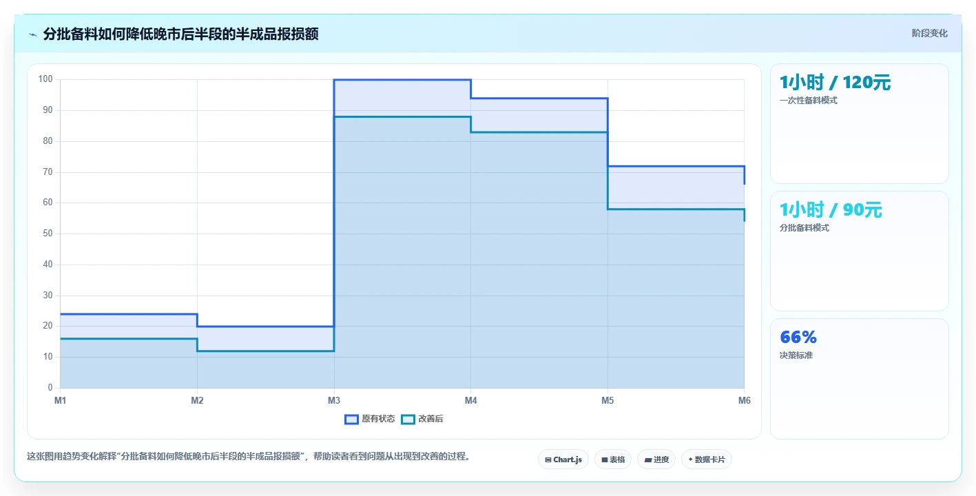Open the 1小时 / 120元 card
This screenshot has height=496, width=976.
pyautogui.click(x=859, y=123)
